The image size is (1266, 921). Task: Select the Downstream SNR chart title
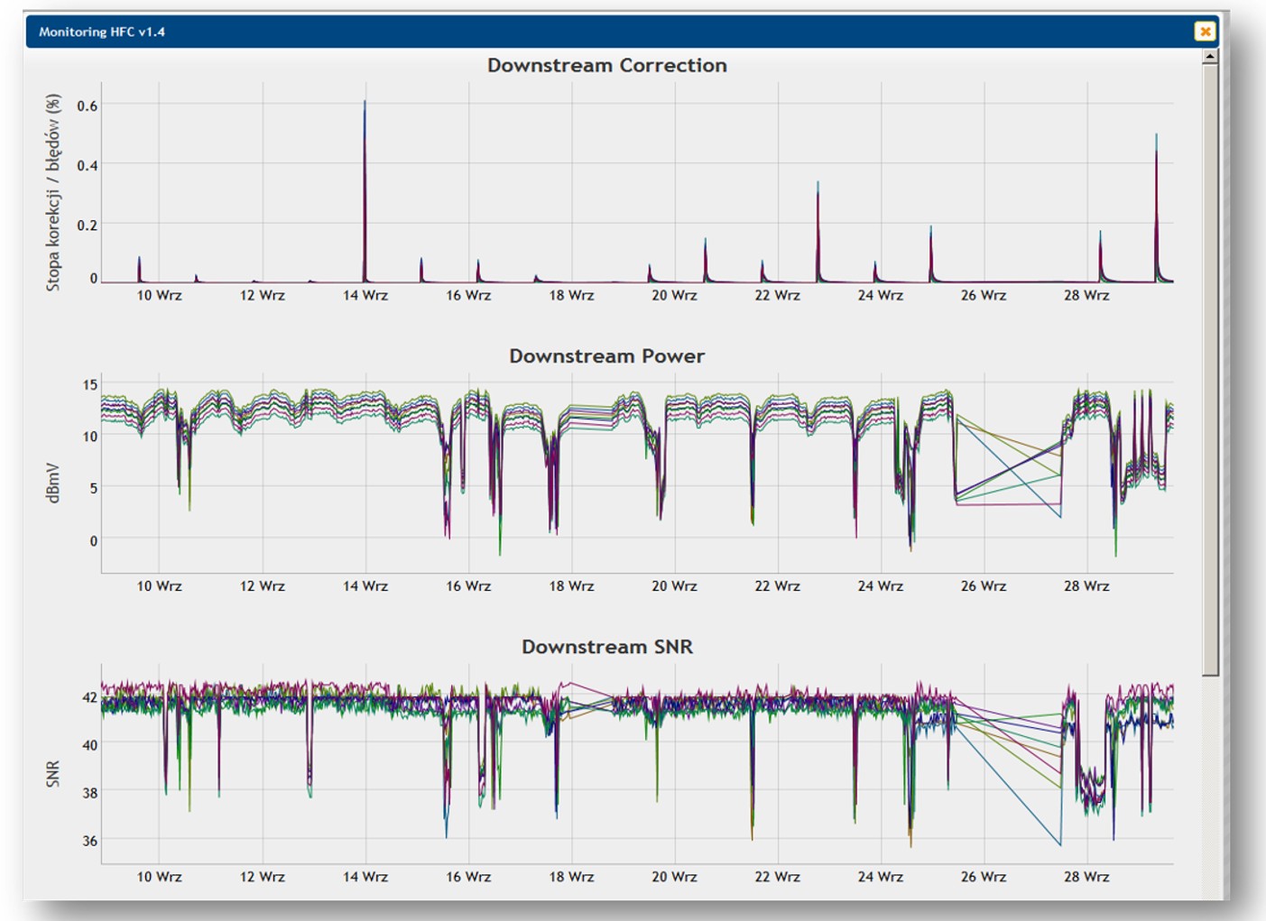(606, 647)
